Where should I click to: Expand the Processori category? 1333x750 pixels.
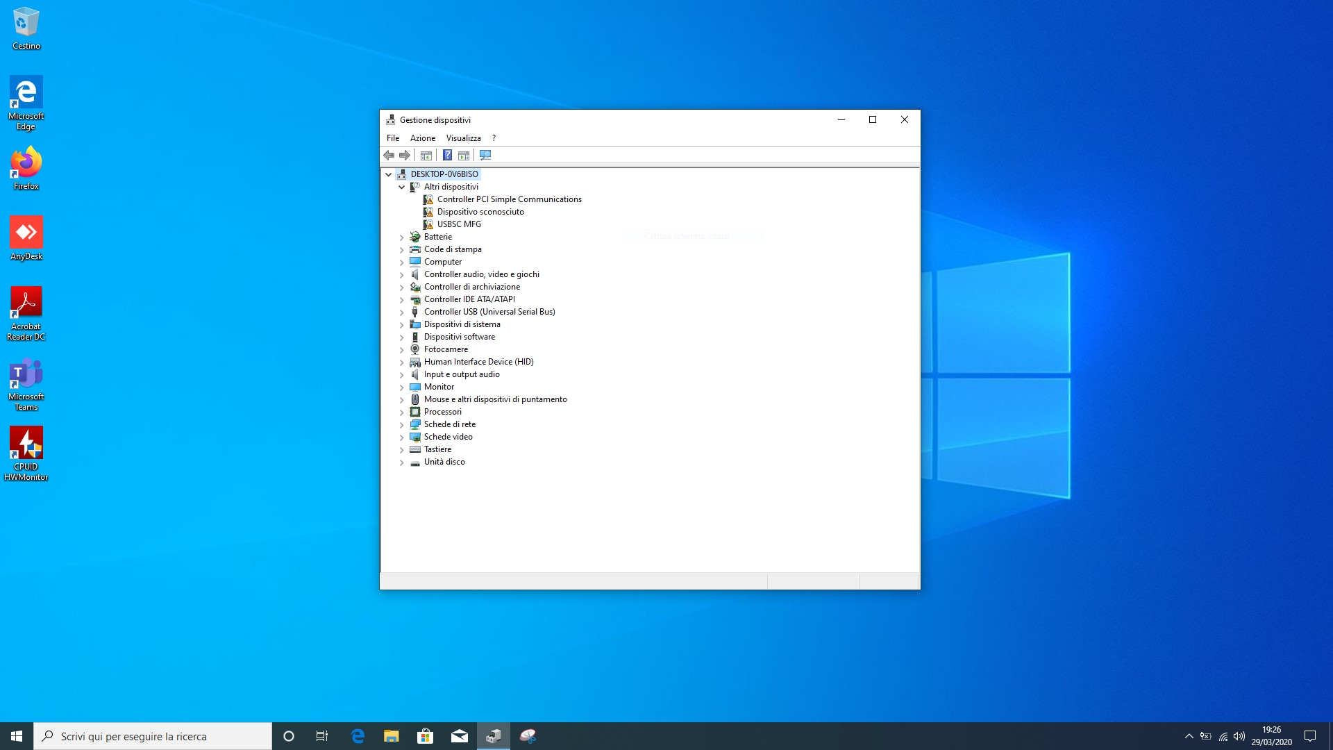pyautogui.click(x=401, y=412)
